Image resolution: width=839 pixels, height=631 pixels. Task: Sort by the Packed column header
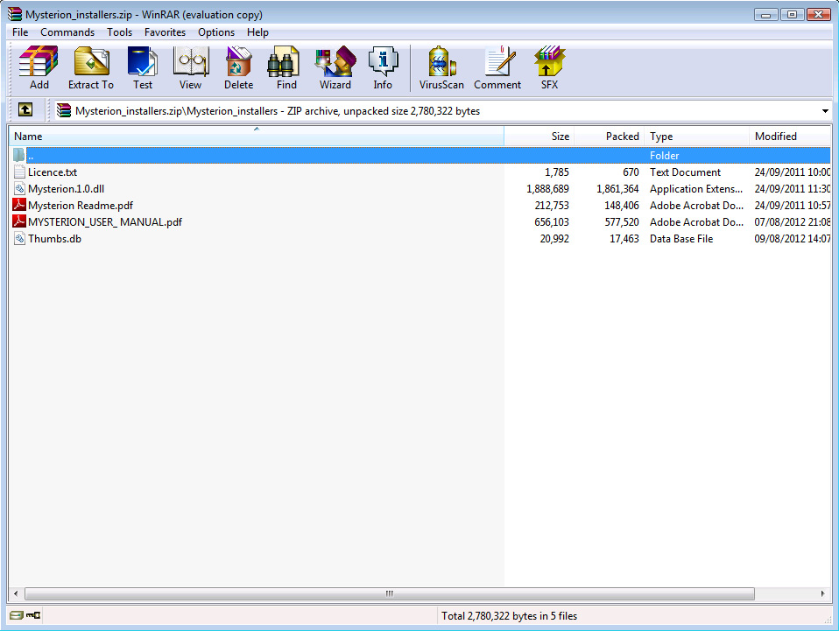click(609, 136)
